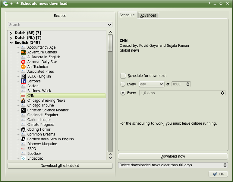Select the Business Week recipe text
The width and height of the screenshot is (233, 182).
click(x=39, y=91)
